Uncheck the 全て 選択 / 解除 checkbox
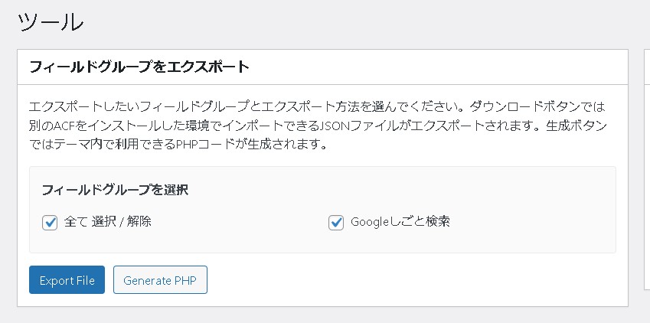650x323 pixels. [51, 223]
